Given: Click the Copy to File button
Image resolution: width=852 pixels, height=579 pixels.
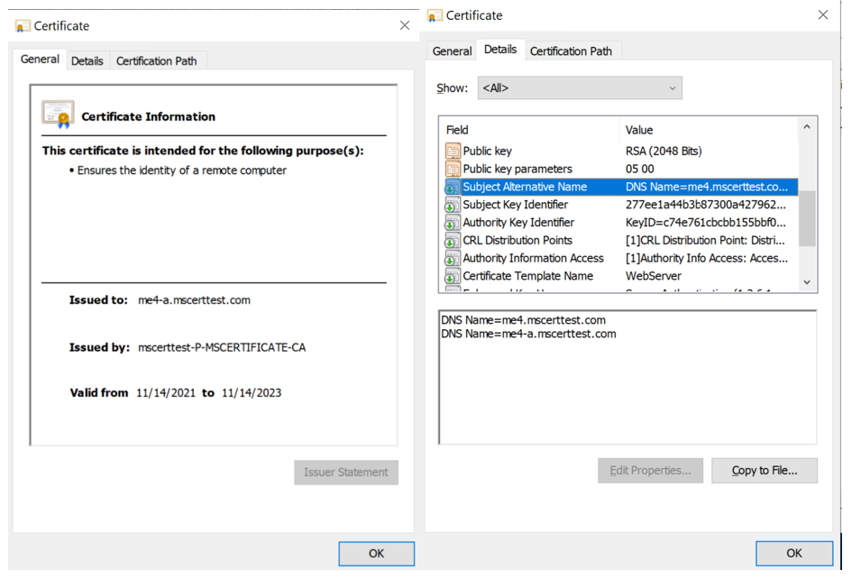Looking at the screenshot, I should (x=765, y=470).
